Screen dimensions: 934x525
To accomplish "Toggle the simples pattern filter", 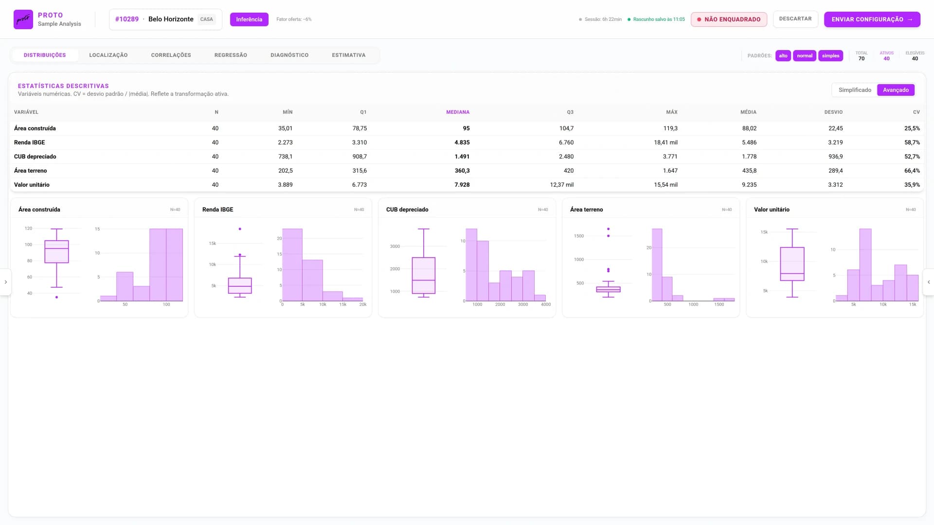I will click(830, 55).
